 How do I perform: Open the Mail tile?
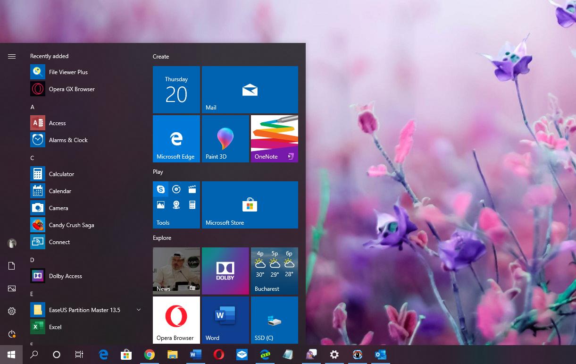[250, 90]
